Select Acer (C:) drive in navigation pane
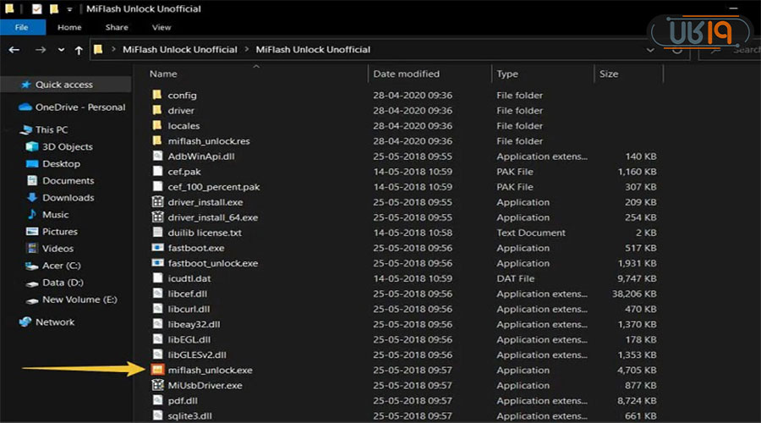 (x=62, y=265)
